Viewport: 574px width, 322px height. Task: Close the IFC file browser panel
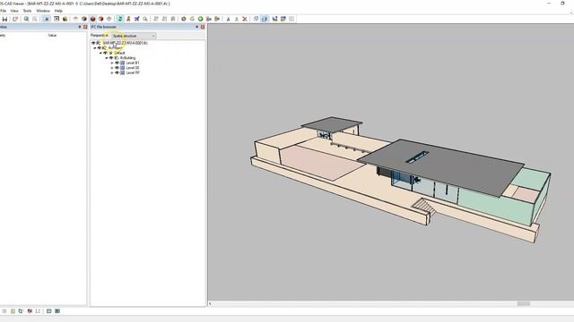click(203, 27)
